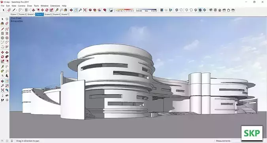Choose the Push/Pull tool in the top toolbar
Image resolution: width=267 pixels, height=143 pixels.
click(34, 10)
